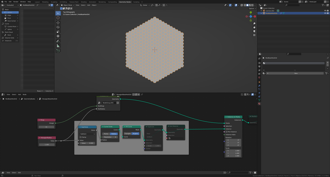
Task: Open the Tool properties tab
Action: [259, 59]
